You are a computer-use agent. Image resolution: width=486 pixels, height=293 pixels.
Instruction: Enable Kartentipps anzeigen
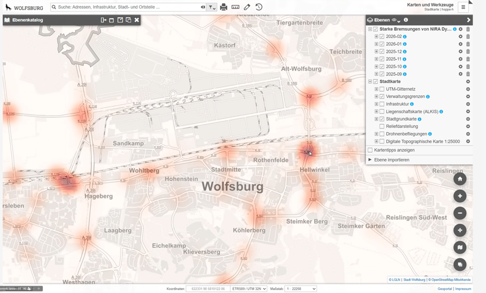[370, 150]
